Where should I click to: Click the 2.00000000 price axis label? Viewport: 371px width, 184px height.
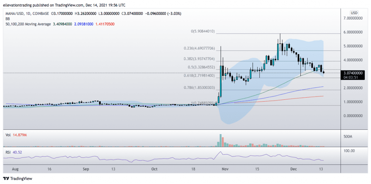pos(353,88)
